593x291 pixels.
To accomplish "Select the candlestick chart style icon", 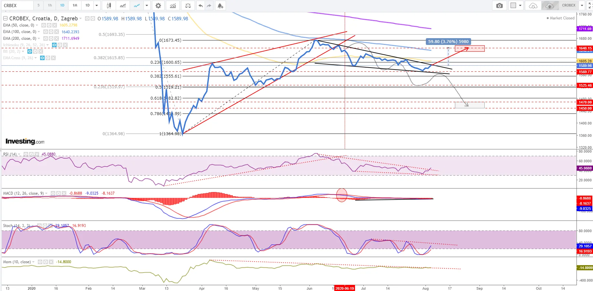I will [x=109, y=5].
